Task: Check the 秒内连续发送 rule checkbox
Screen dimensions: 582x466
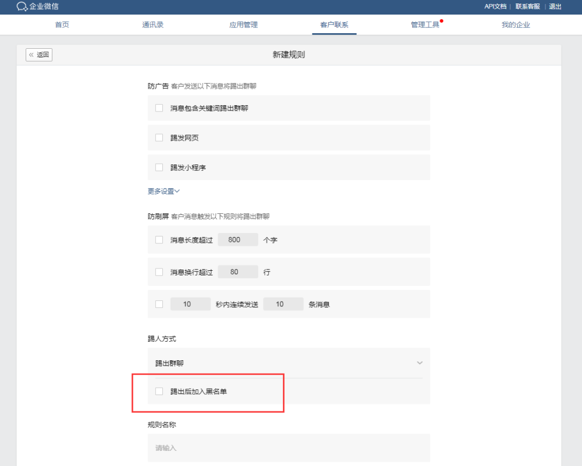Action: (x=159, y=304)
